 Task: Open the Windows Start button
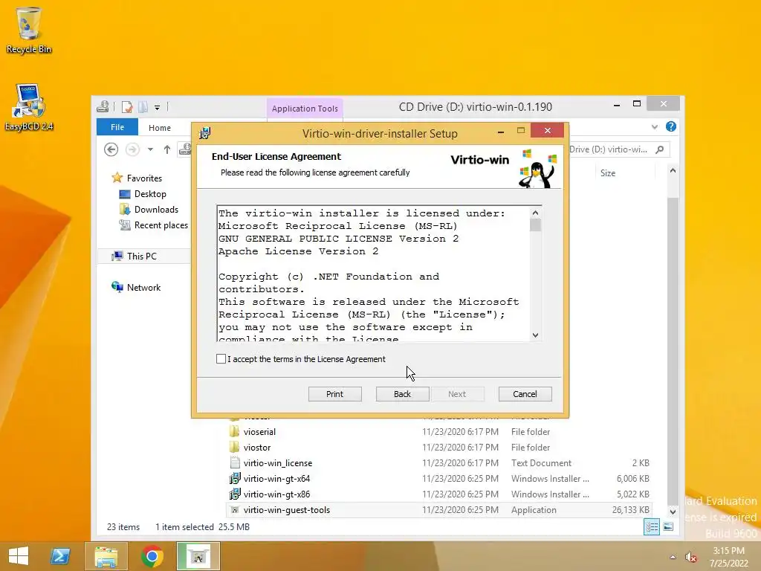[19, 556]
